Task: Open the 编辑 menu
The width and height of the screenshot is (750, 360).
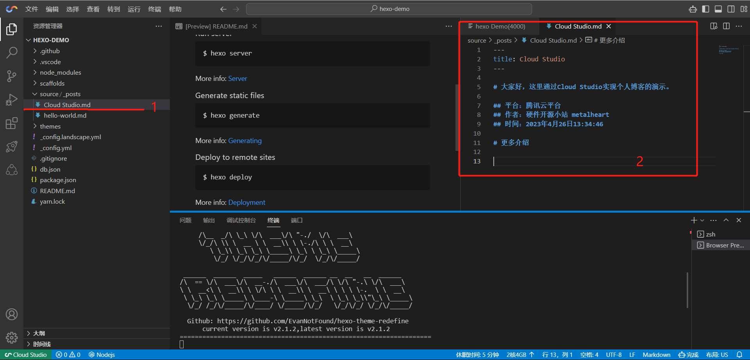Action: click(x=52, y=9)
